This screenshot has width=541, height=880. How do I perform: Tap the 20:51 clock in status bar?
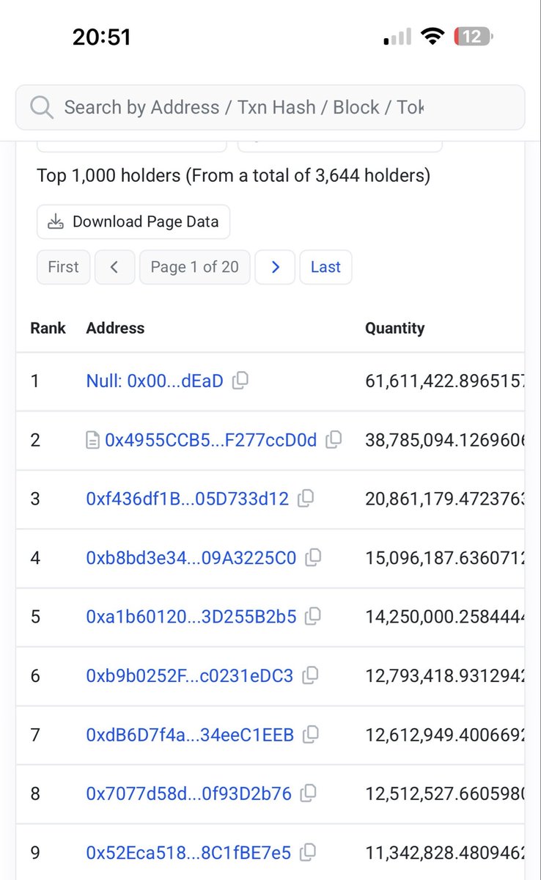tap(101, 37)
